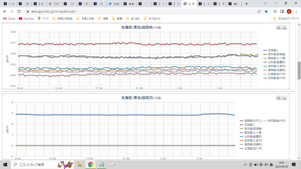301x169 pixels.
Task: Go back to the previous page
Action: click(5, 12)
